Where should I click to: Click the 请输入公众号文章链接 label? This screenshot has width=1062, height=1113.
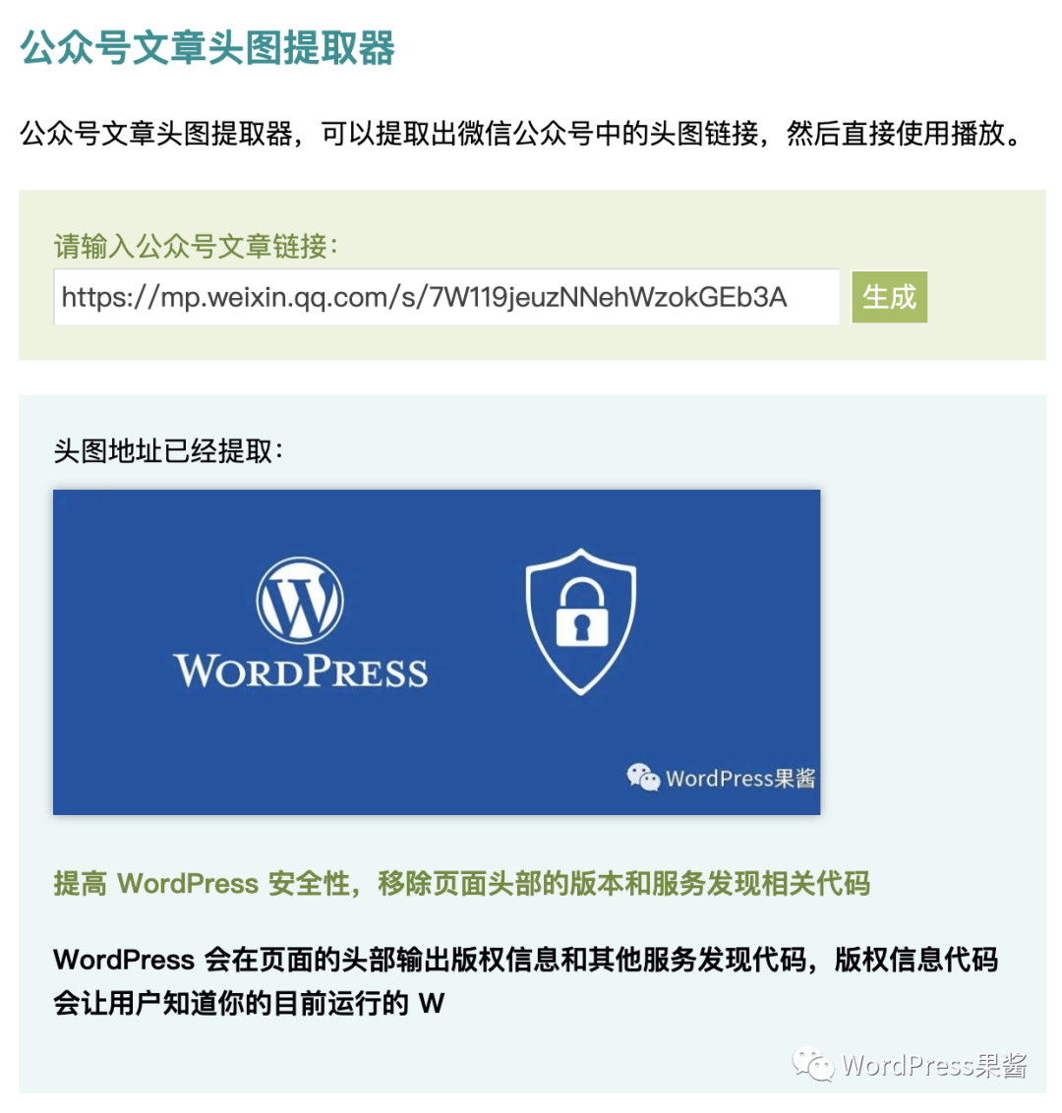(196, 247)
